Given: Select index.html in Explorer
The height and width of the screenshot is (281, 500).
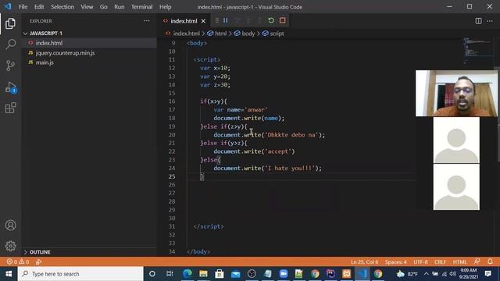Looking at the screenshot, I should (x=89, y=43).
